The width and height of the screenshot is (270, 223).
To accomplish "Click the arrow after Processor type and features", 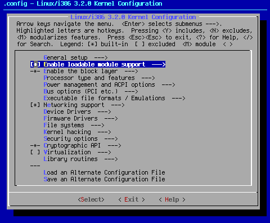I will click(x=148, y=78).
